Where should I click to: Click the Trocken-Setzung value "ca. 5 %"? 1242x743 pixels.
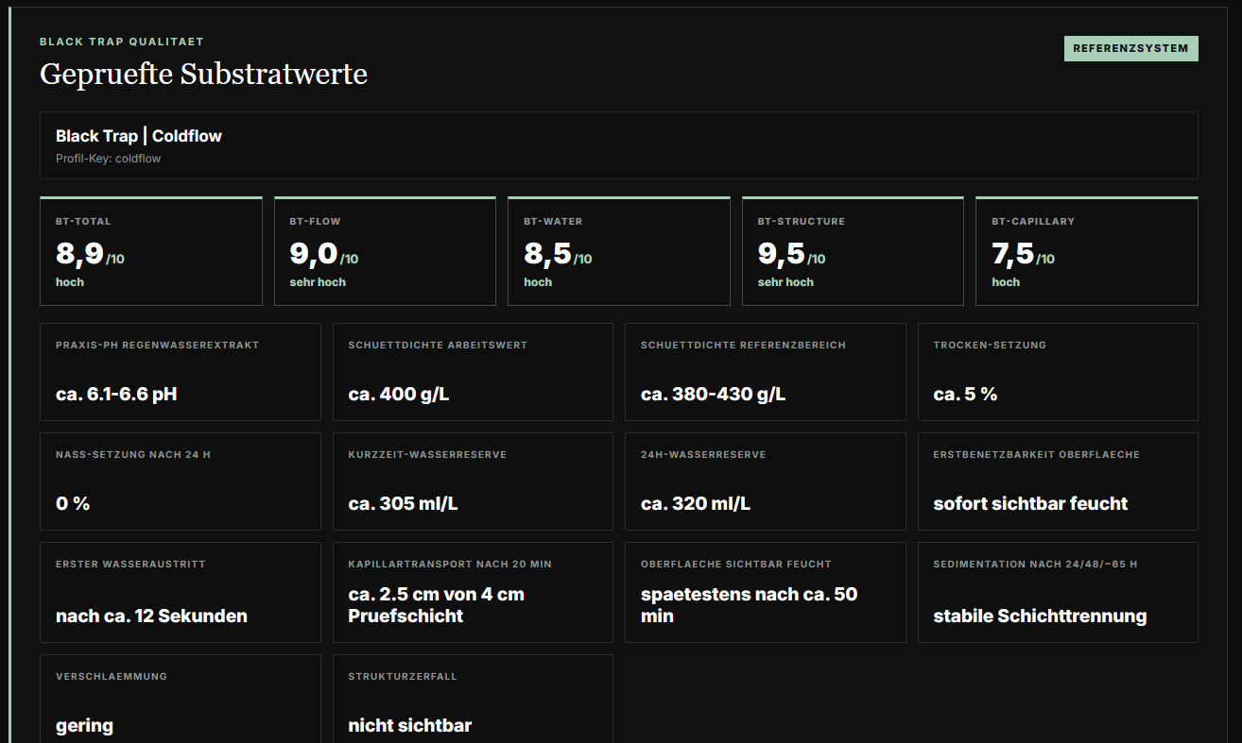click(965, 394)
